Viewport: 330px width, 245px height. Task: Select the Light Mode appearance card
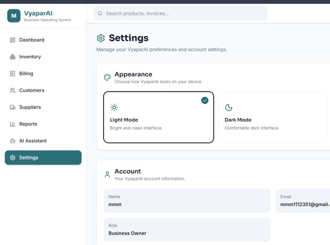[x=159, y=117]
